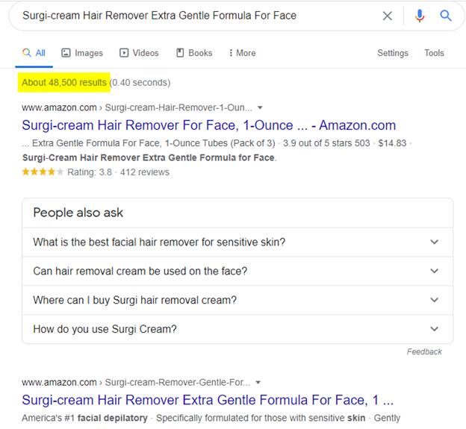Expand 'How do you use Surgi Cream?' question
466x429 pixels.
pyautogui.click(x=237, y=329)
